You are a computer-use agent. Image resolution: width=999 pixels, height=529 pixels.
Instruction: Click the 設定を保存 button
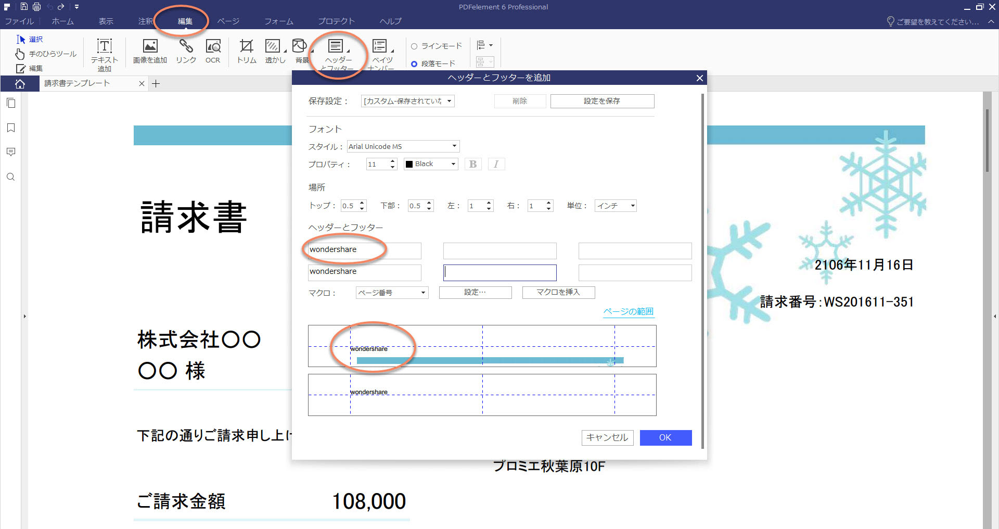602,101
